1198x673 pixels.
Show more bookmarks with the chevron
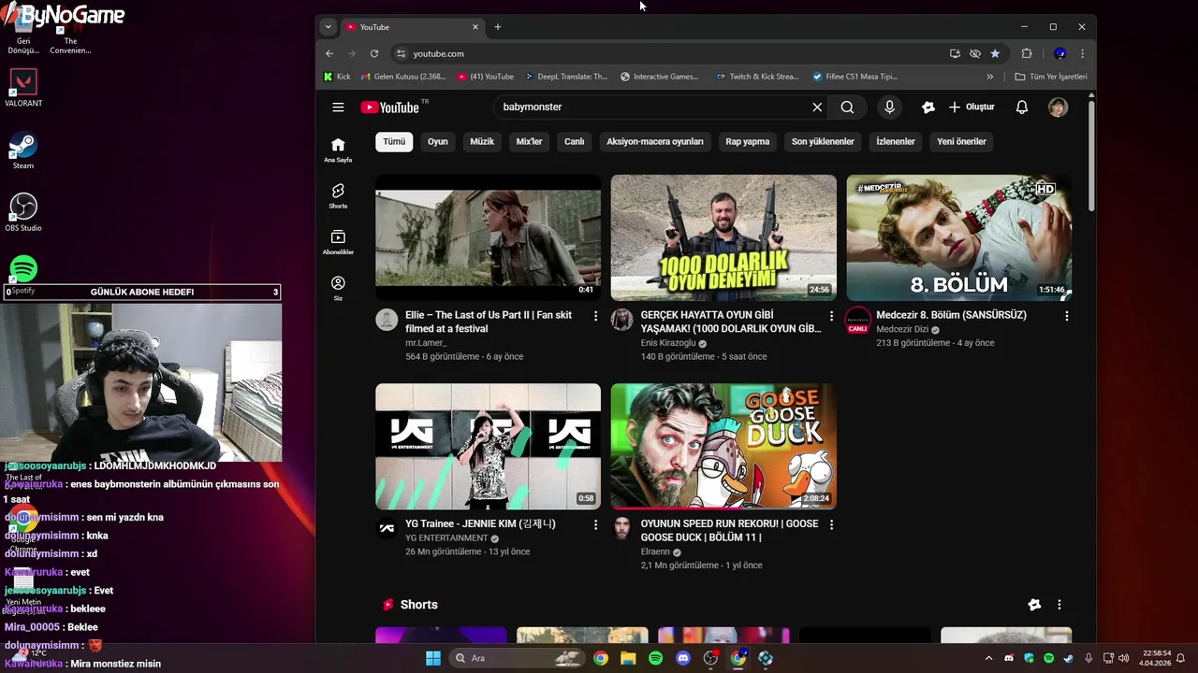(990, 77)
